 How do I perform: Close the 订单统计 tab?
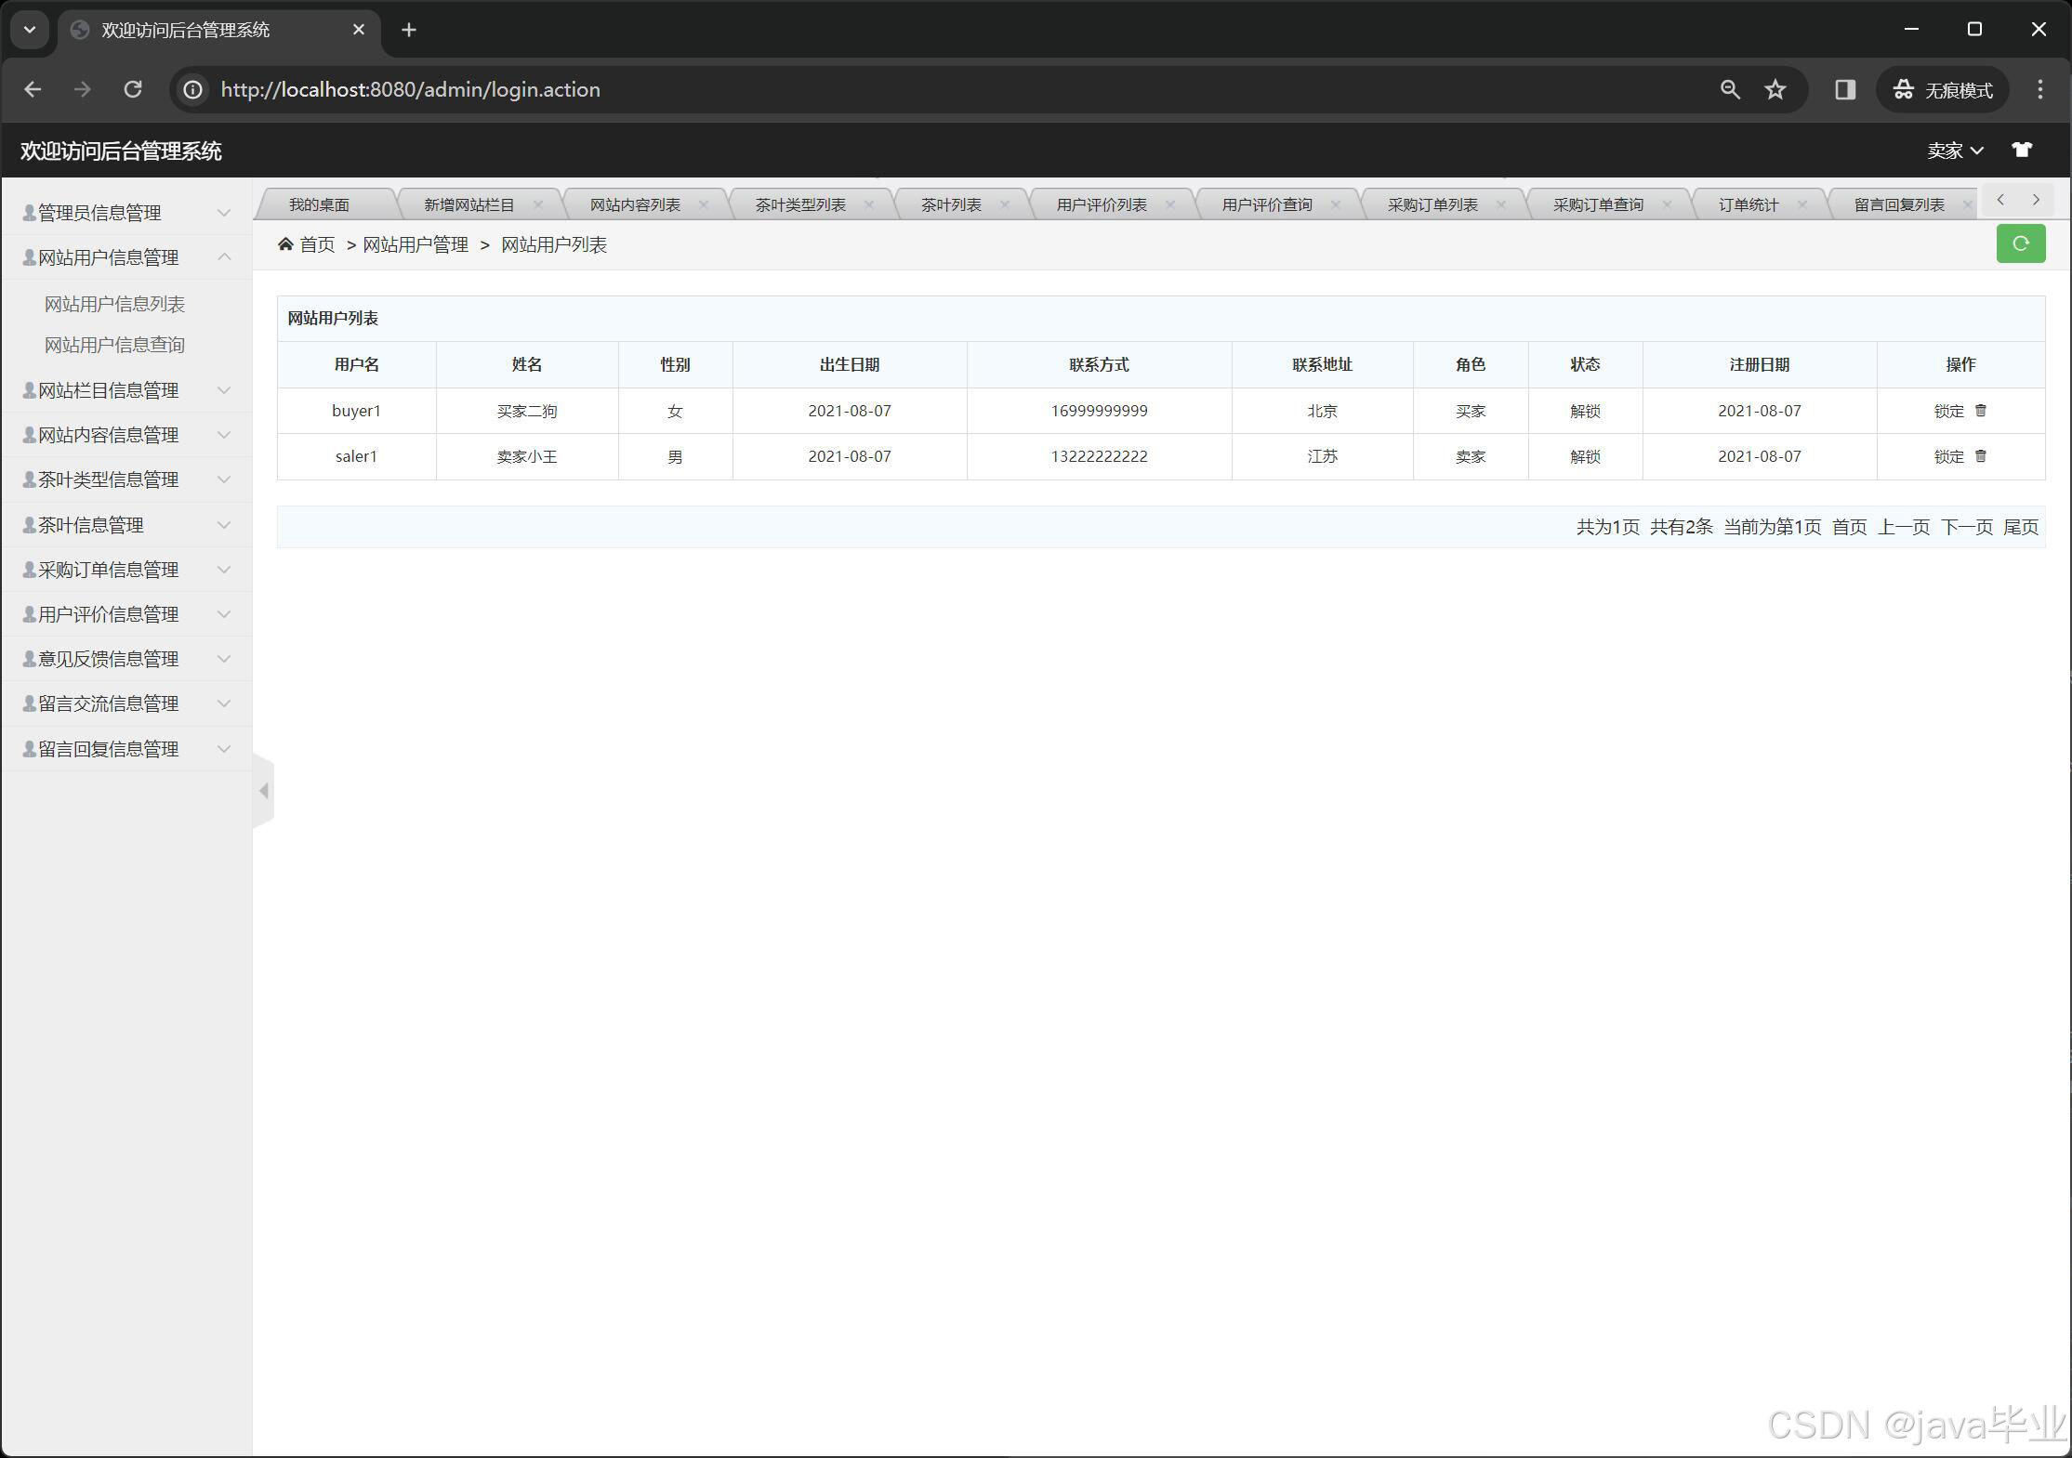coord(1802,204)
